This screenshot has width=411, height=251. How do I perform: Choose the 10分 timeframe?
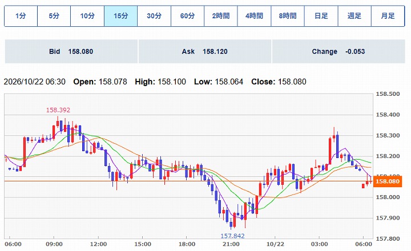point(87,16)
